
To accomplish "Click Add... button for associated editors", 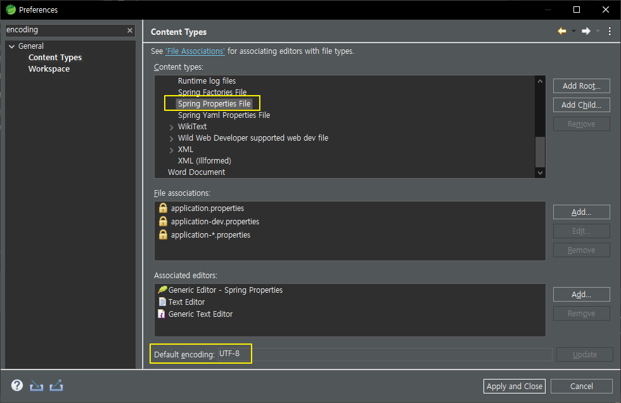I will point(582,295).
